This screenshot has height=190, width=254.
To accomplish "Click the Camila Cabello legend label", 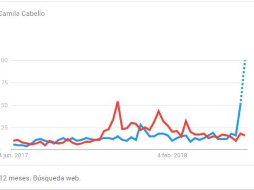I will tap(22, 14).
